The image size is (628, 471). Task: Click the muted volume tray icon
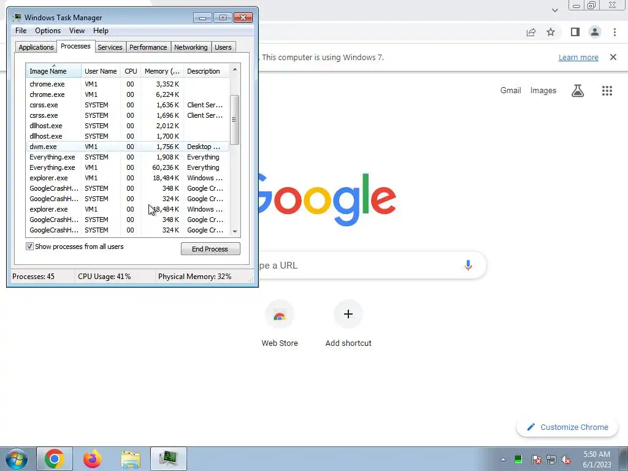(x=566, y=459)
